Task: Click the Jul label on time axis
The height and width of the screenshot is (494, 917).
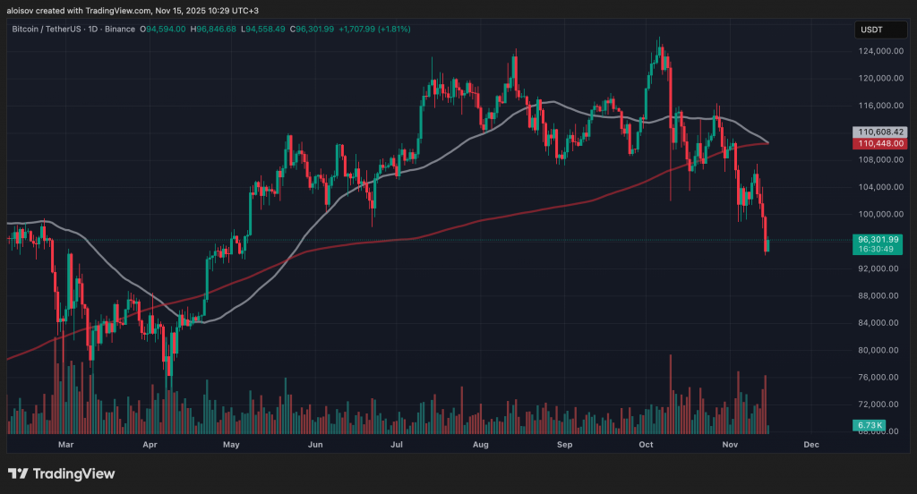Action: pyautogui.click(x=397, y=443)
